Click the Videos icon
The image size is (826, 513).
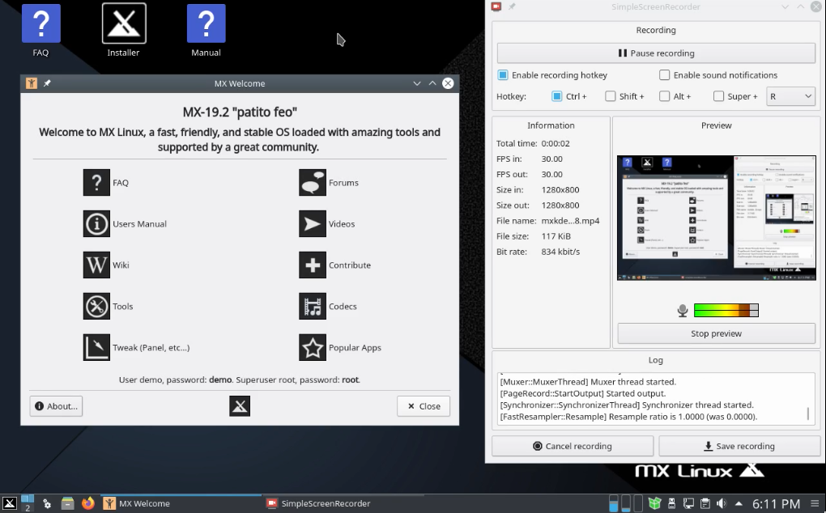pos(312,223)
